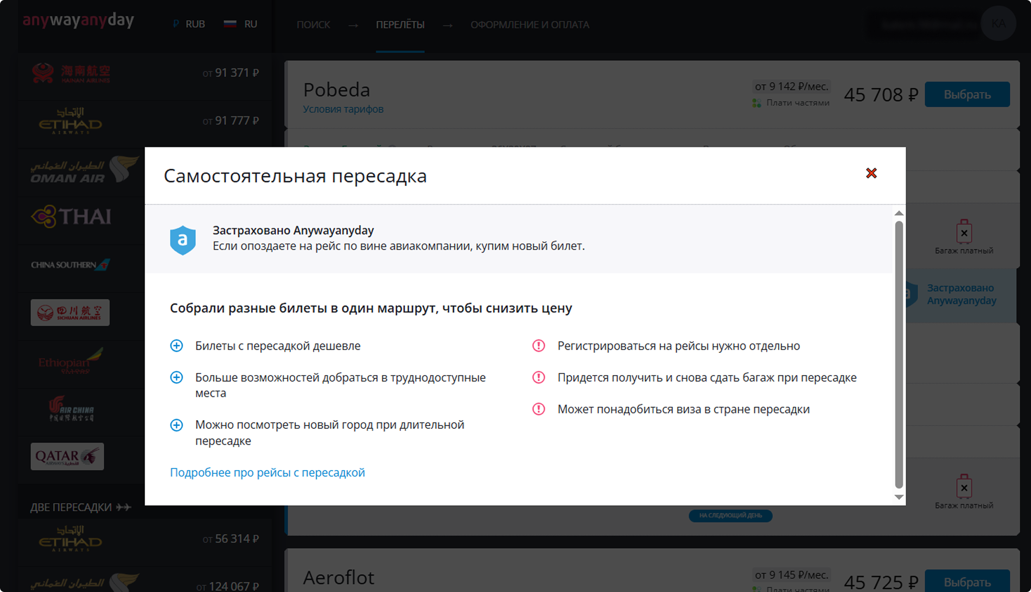This screenshot has height=592, width=1031.
Task: Filter by Thai Airways logo
Action: pyautogui.click(x=71, y=217)
